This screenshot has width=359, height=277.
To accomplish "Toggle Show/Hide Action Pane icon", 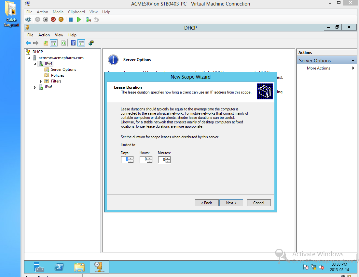I will click(81, 43).
